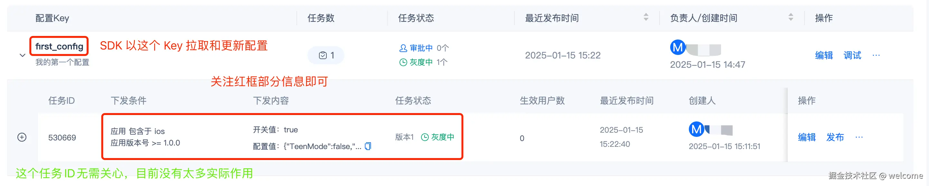Click the task ID 530669
Screen dimensions: 929x186
tap(62, 137)
